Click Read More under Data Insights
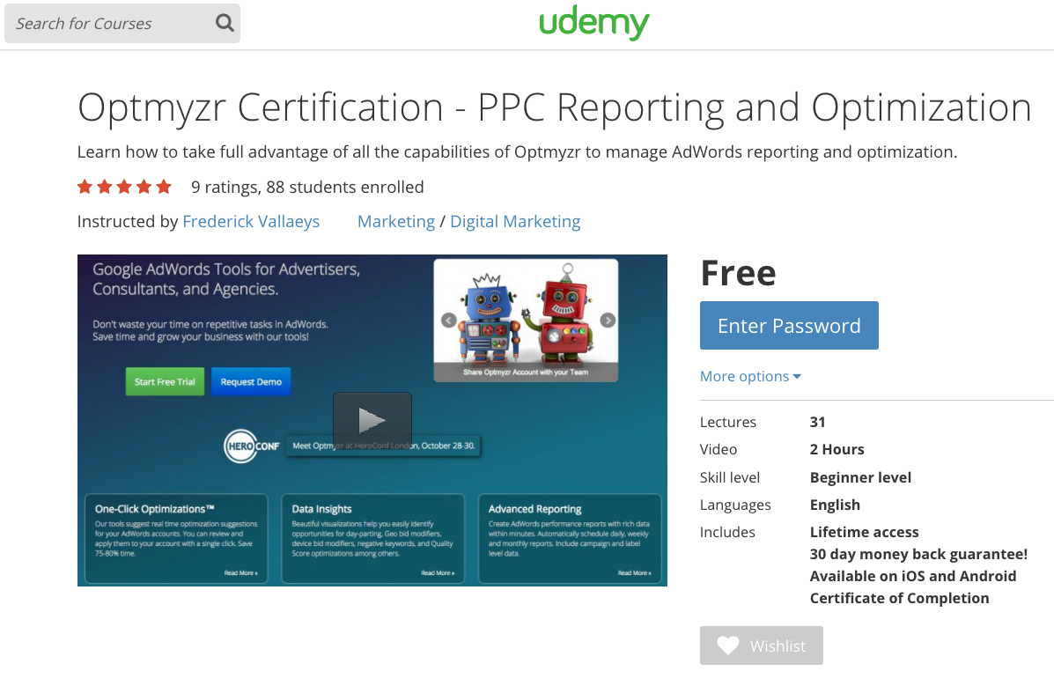 [x=438, y=573]
